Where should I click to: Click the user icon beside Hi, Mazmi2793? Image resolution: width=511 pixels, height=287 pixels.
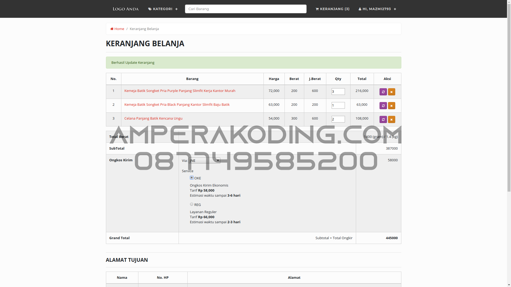click(x=360, y=9)
